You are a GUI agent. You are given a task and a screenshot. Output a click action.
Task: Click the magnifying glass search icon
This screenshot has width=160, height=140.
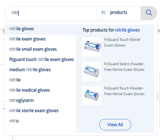click(149, 13)
